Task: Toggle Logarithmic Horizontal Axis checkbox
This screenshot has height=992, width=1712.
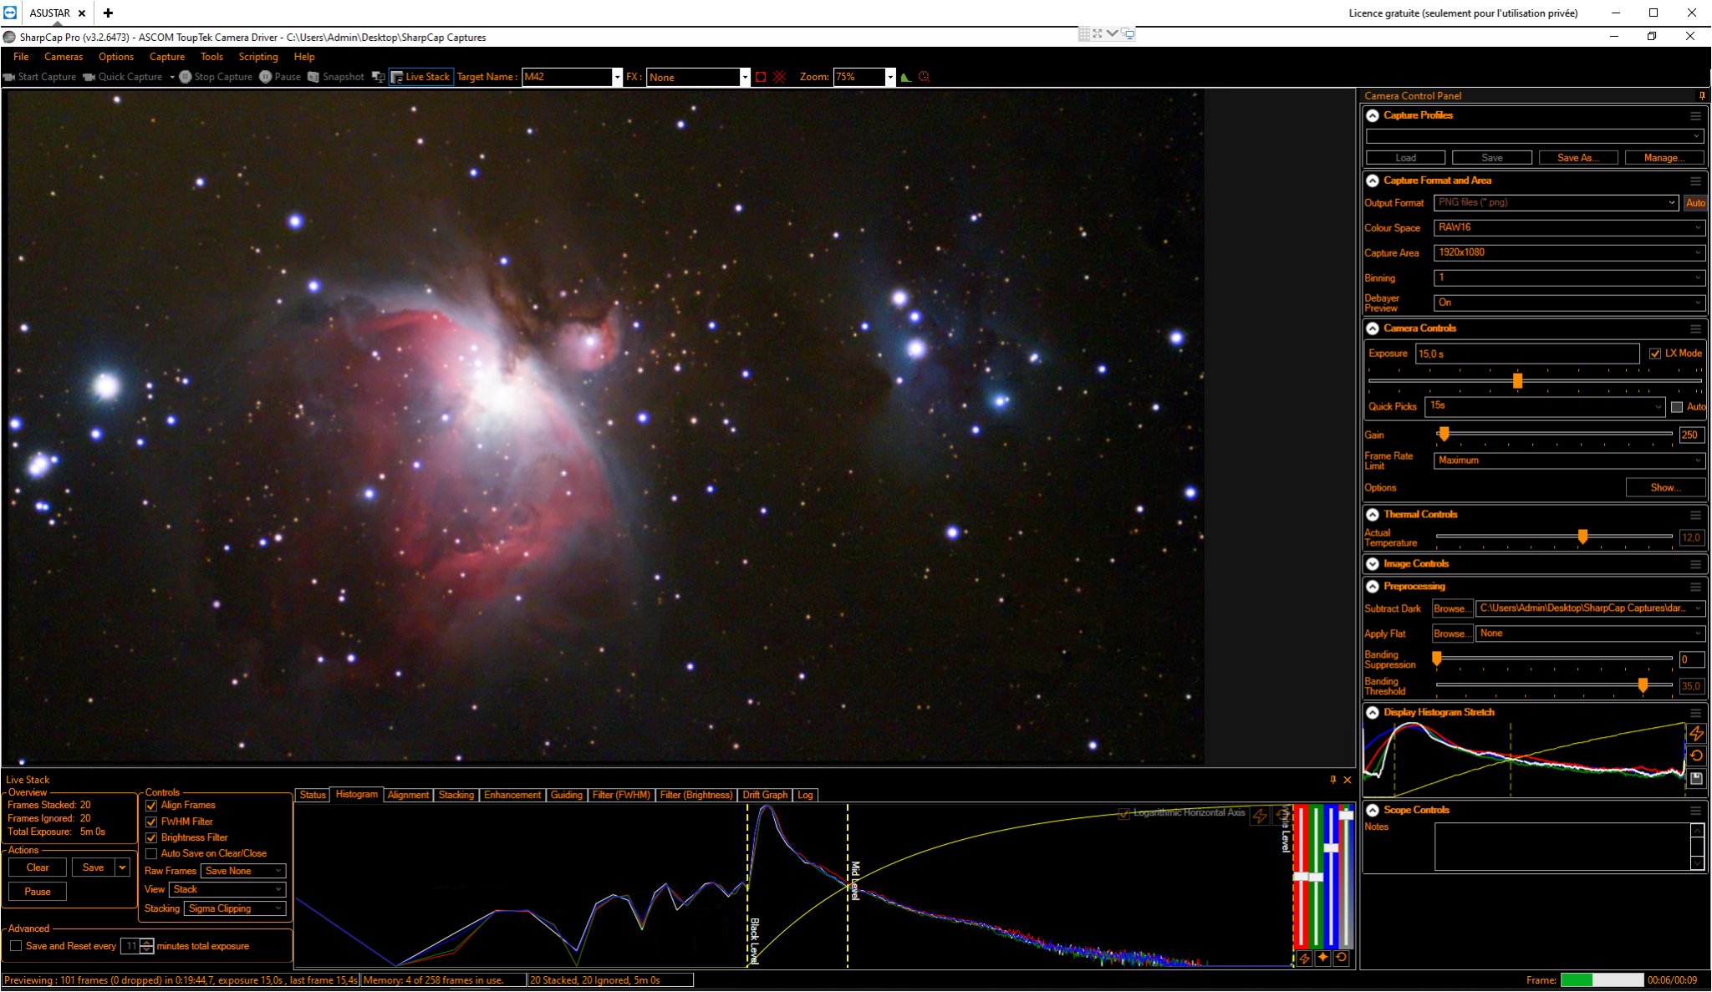Action: 1124,813
